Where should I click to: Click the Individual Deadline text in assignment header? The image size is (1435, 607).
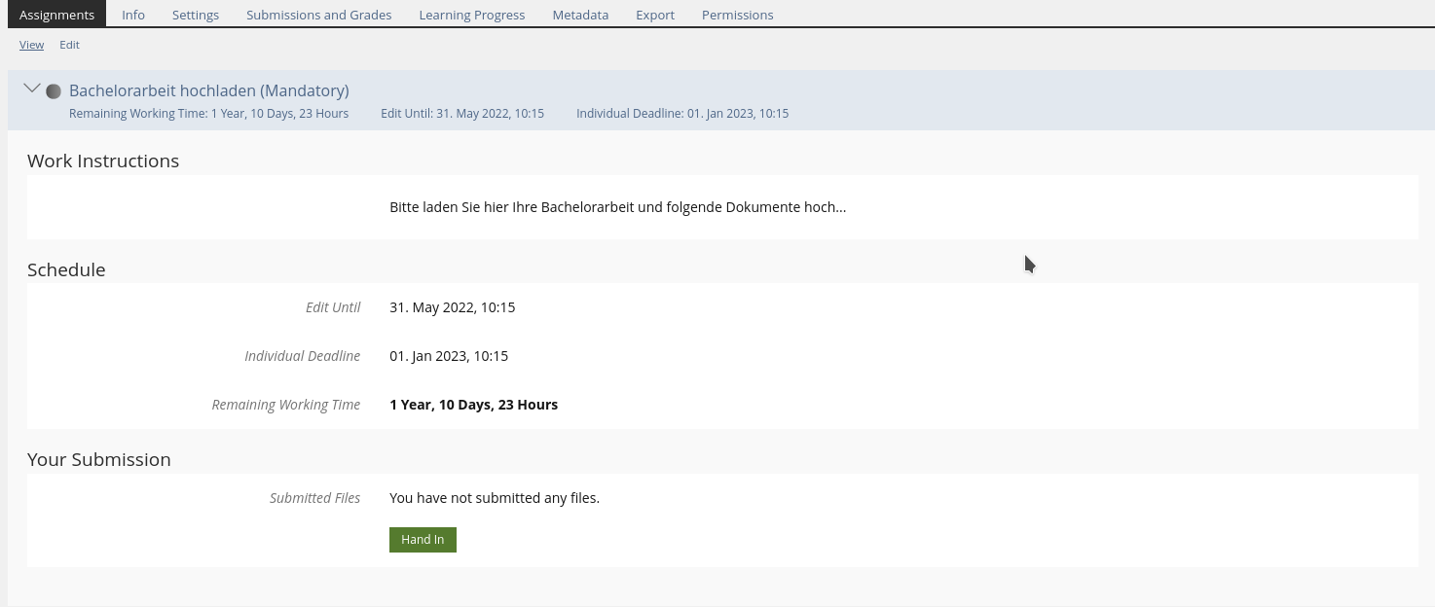tap(681, 114)
